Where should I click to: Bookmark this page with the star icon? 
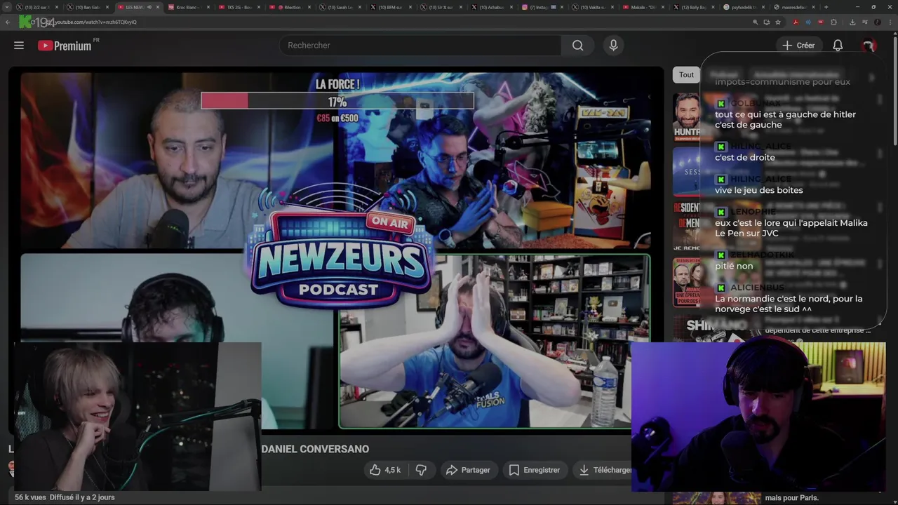click(x=778, y=22)
